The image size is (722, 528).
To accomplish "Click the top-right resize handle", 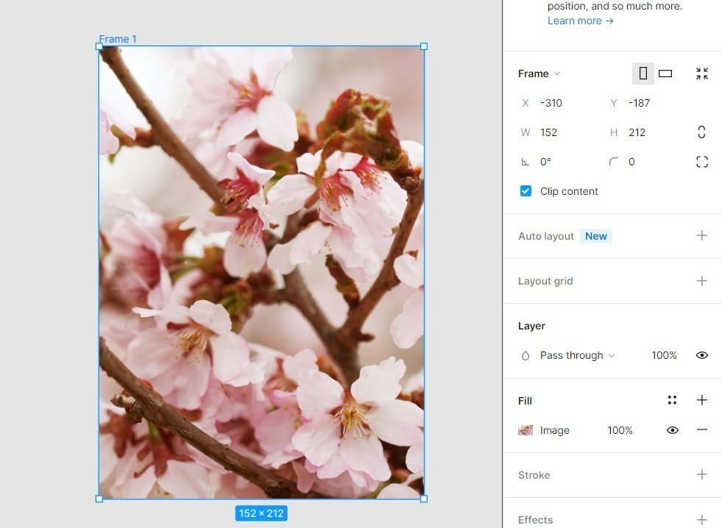I will (424, 46).
